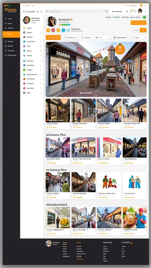
Task: Click the brown-orange circle icon in white sidebar
Action: [24, 79]
